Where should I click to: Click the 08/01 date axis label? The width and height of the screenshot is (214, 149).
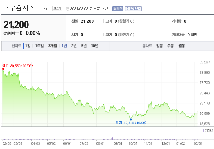point(100,143)
